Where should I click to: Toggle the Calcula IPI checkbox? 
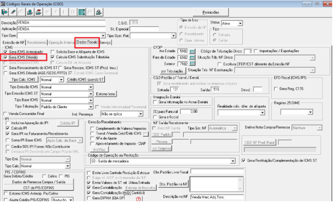(7, 128)
